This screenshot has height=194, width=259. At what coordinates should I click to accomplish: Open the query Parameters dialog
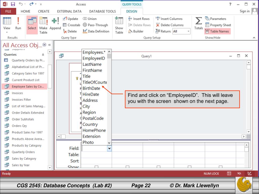[x=215, y=19]
